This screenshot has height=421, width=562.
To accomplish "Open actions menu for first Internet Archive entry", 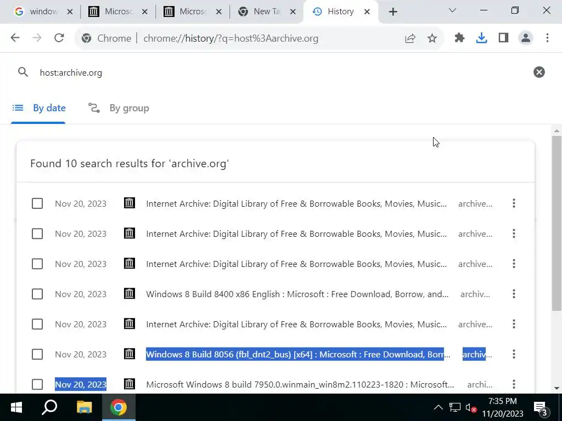I will [x=514, y=203].
